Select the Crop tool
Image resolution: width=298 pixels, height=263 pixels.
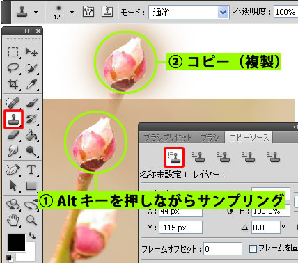pos(13,84)
